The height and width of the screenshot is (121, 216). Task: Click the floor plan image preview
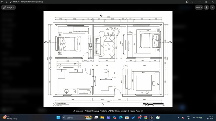(x=108, y=59)
